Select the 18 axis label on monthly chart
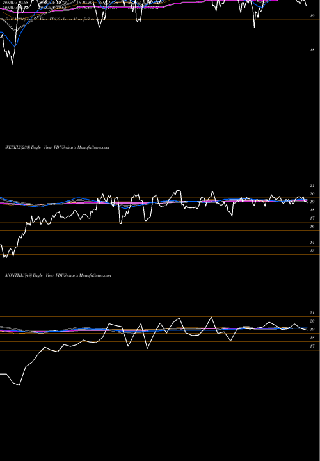320x461 pixels. coord(312,338)
